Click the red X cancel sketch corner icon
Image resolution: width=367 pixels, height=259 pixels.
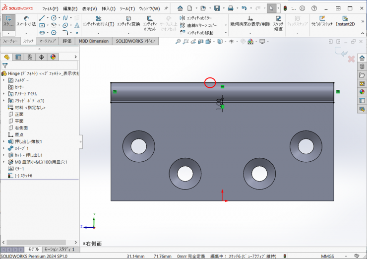(x=351, y=59)
